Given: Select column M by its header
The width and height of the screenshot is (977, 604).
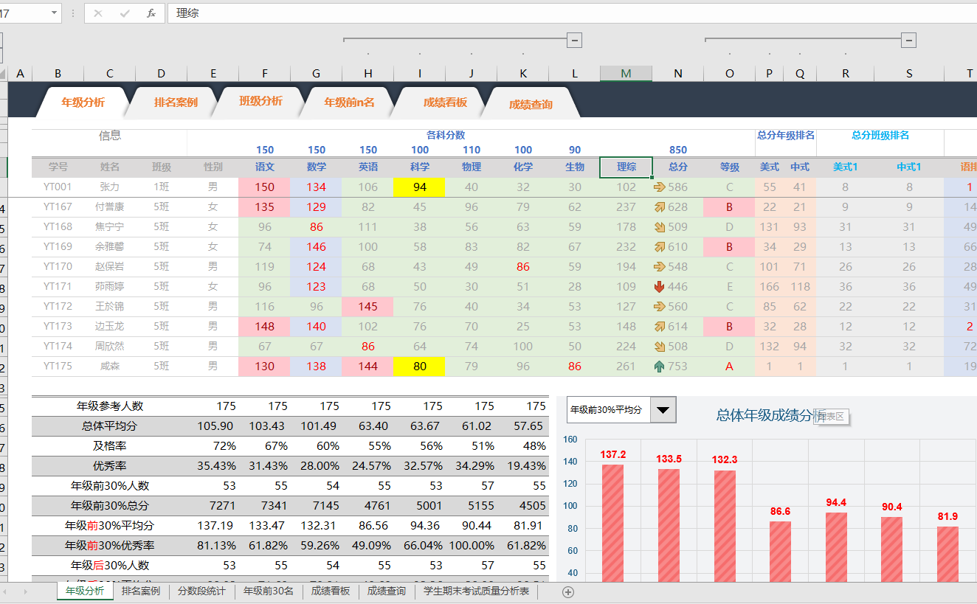Looking at the screenshot, I should (x=626, y=74).
